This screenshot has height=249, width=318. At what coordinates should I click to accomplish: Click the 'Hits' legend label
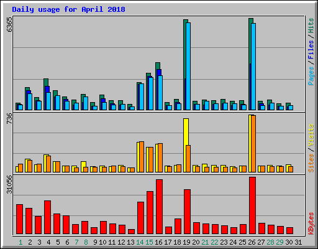311,26
